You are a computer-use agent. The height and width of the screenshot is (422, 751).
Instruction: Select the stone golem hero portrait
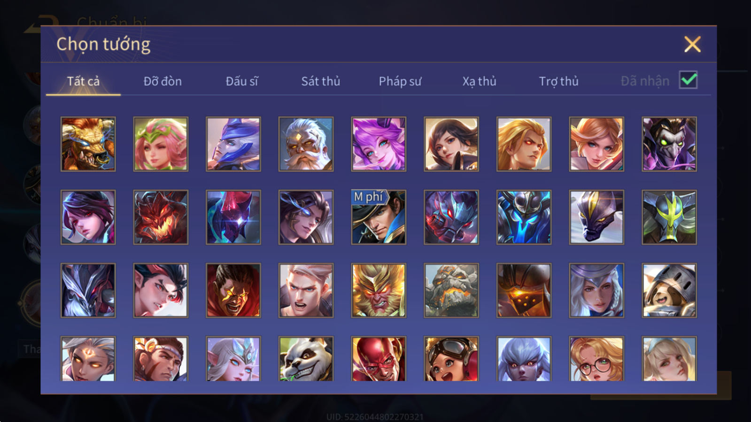(451, 290)
